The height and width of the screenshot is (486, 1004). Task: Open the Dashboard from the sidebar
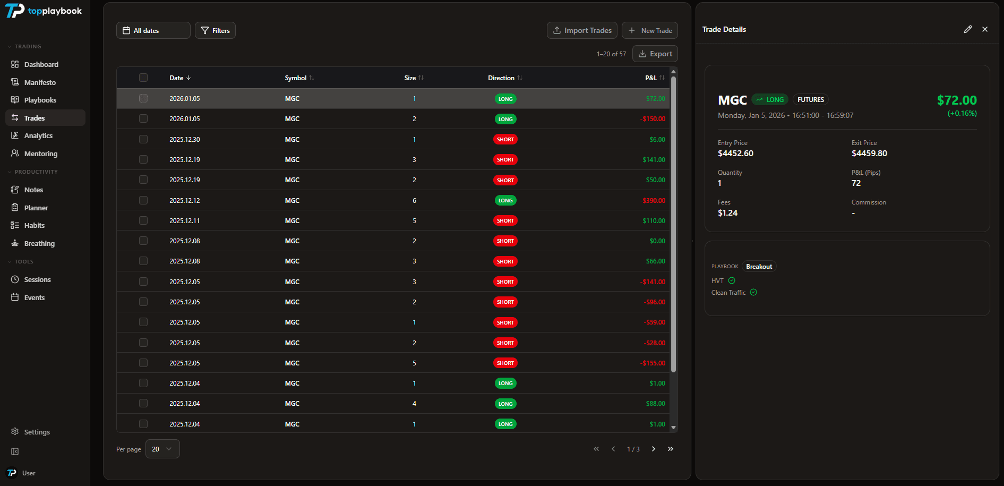(41, 64)
